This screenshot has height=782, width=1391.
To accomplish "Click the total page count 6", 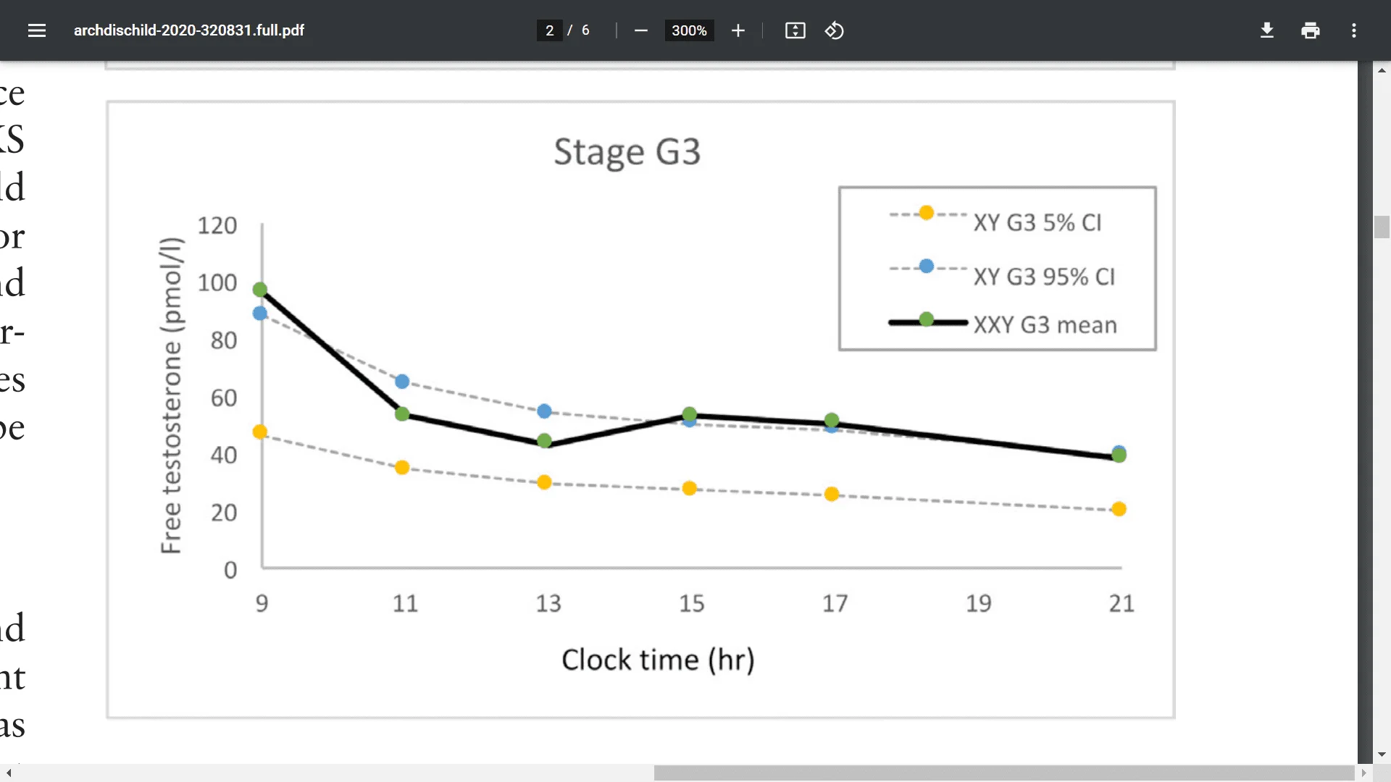I will [585, 30].
